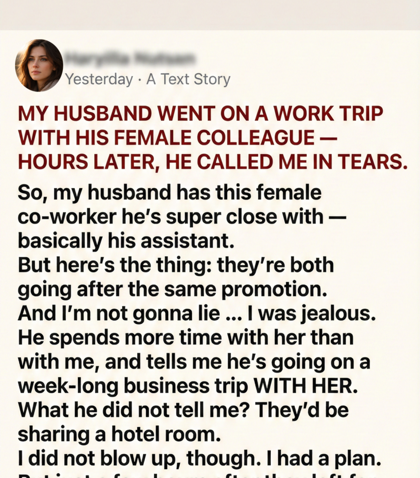Click the "A Text Story" label
The image size is (420, 478).
(x=189, y=79)
